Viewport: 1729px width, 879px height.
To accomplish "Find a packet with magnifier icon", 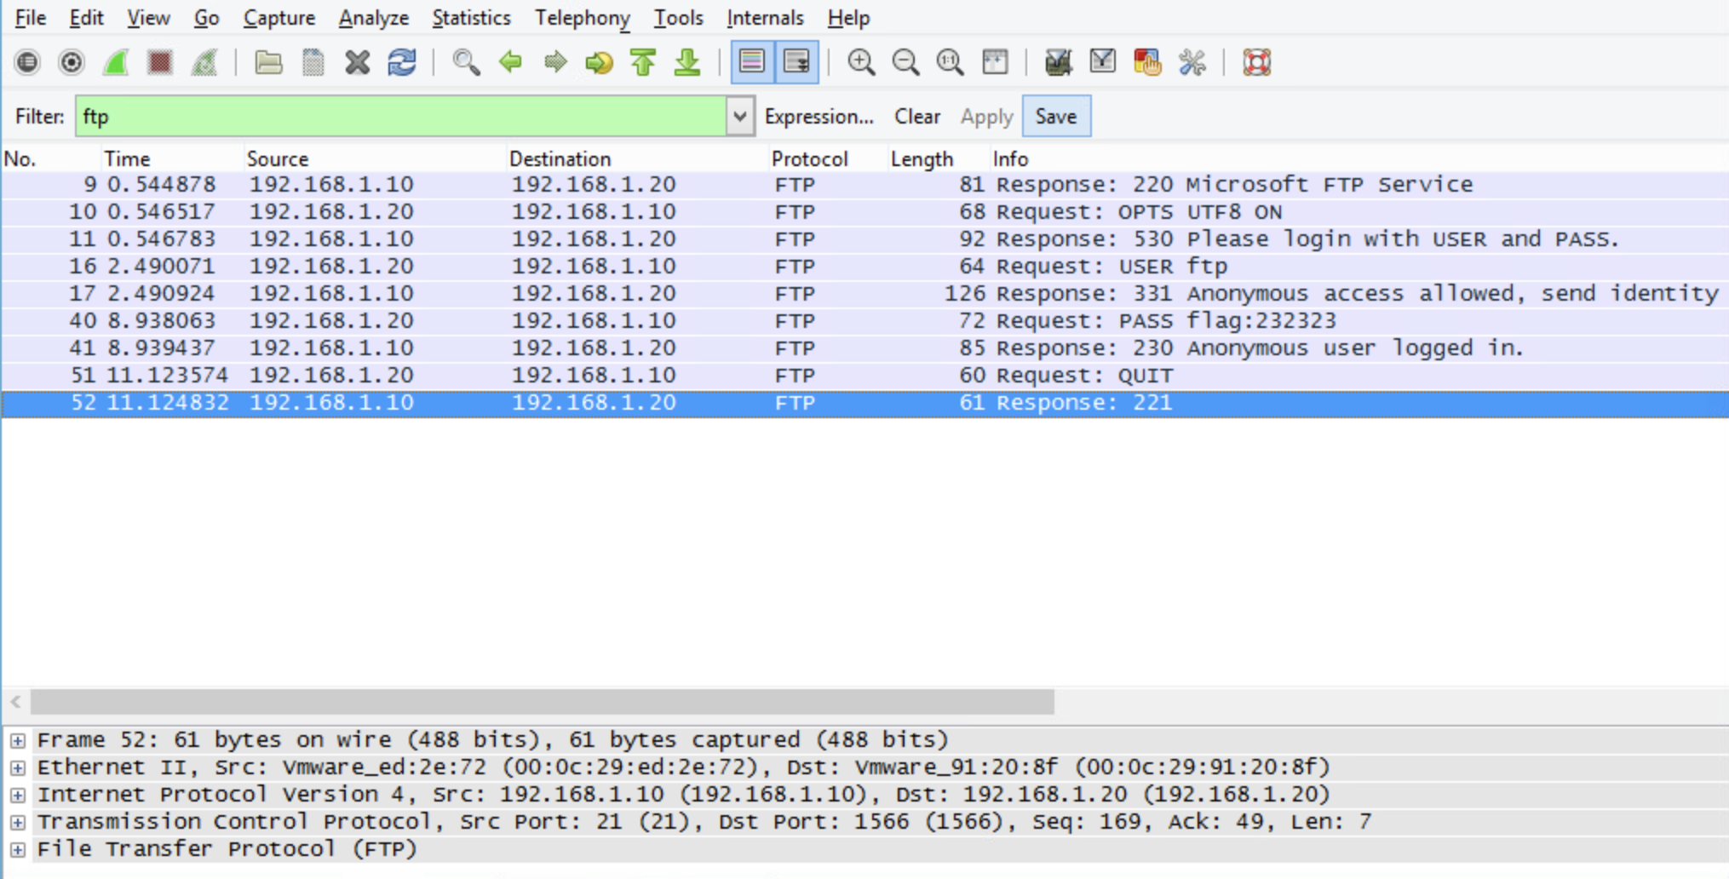I will (x=466, y=62).
